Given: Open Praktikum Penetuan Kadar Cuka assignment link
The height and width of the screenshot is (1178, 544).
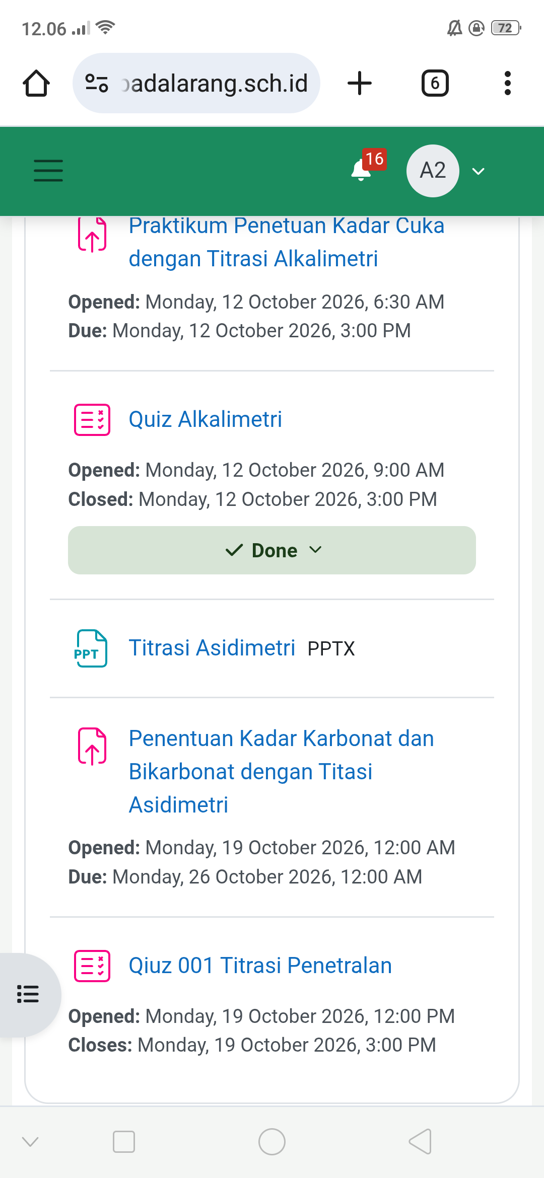Looking at the screenshot, I should (x=287, y=242).
